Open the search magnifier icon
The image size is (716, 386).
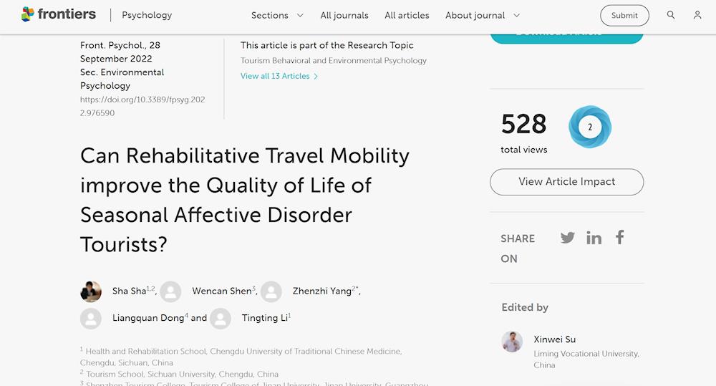tap(671, 15)
